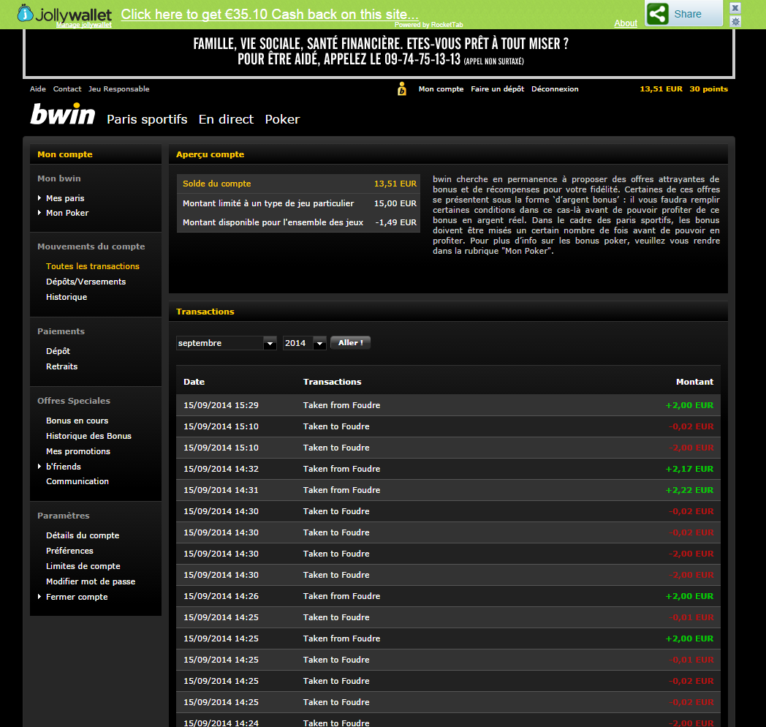Open Modifier mot de passe

91,581
